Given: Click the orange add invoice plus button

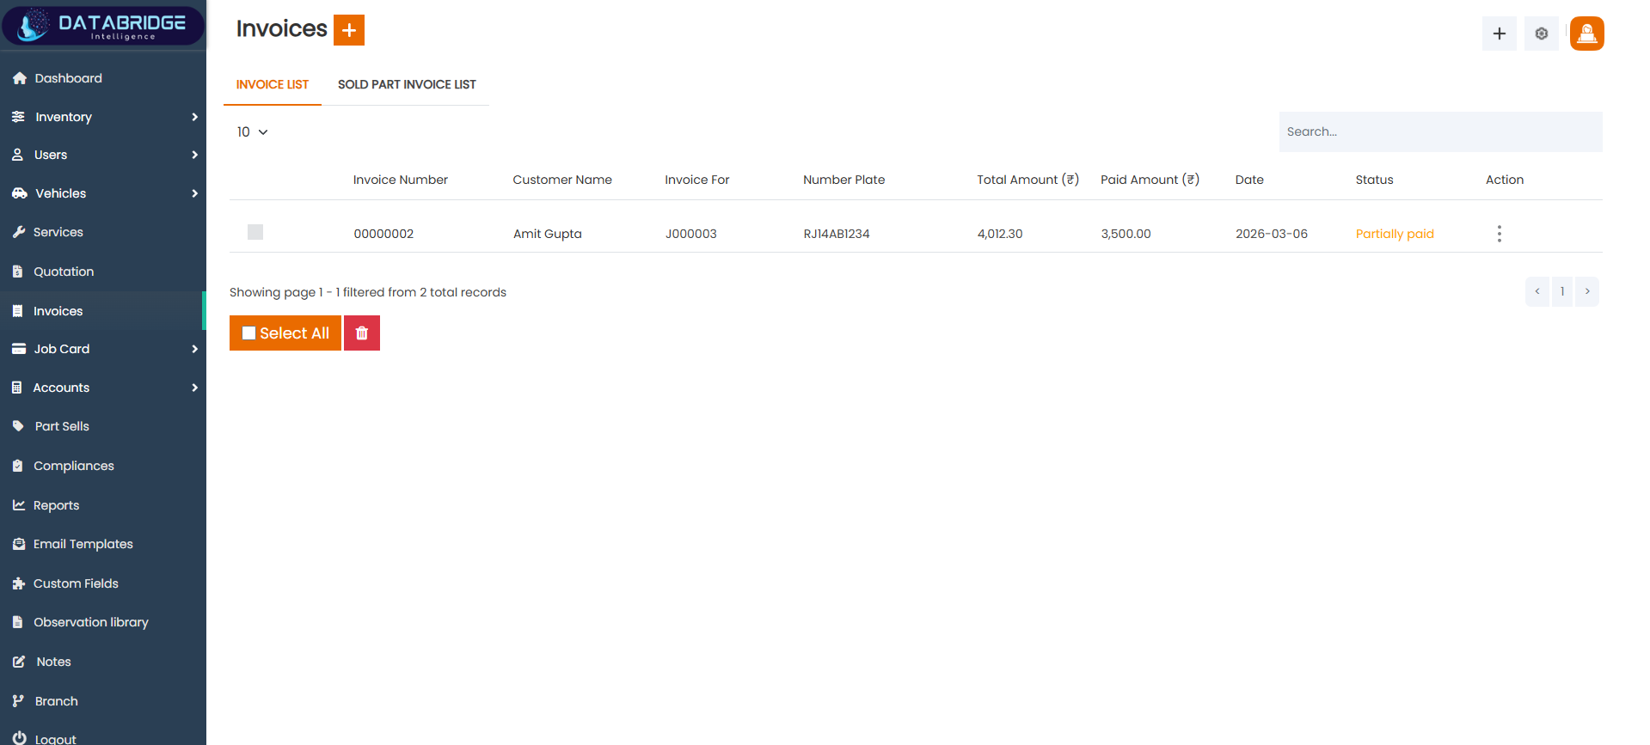Looking at the screenshot, I should pos(349,30).
